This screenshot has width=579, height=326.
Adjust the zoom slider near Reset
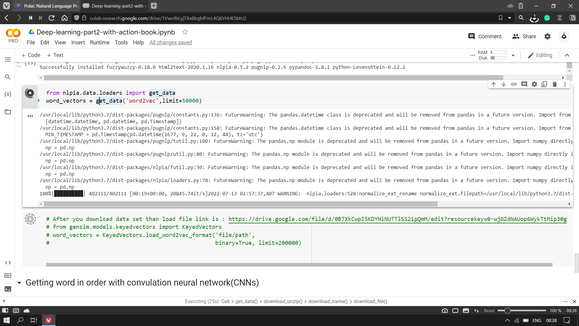click(x=508, y=310)
